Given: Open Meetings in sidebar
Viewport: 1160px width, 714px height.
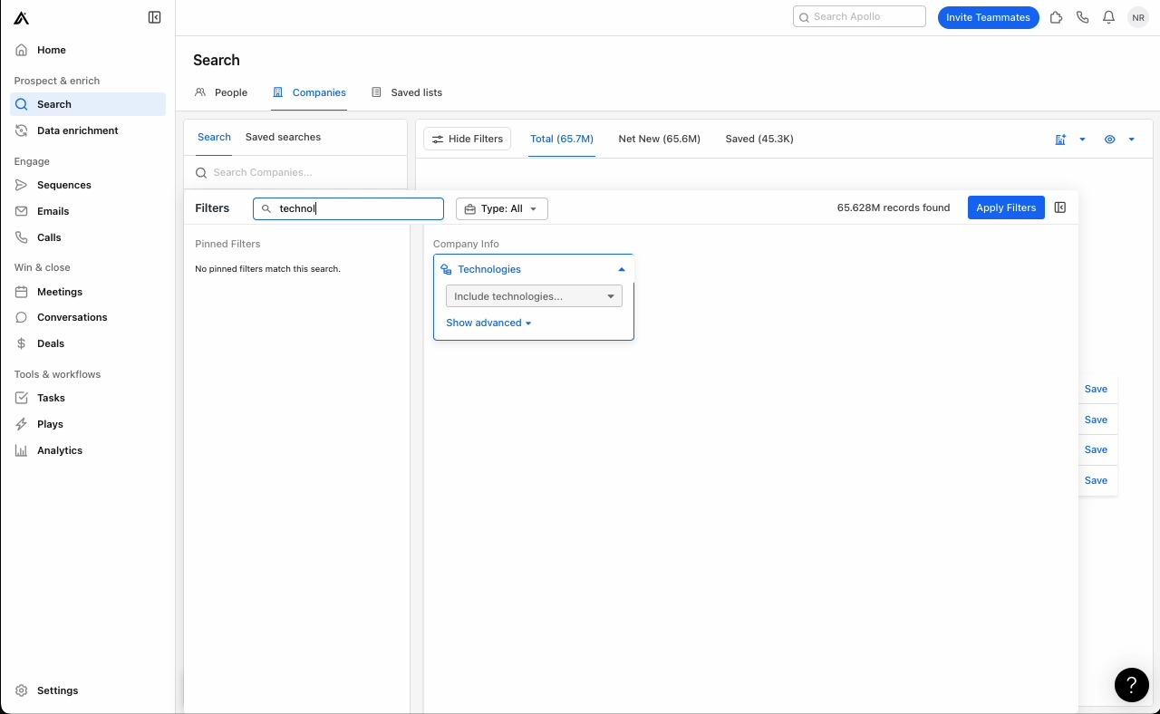Looking at the screenshot, I should [x=88, y=292].
